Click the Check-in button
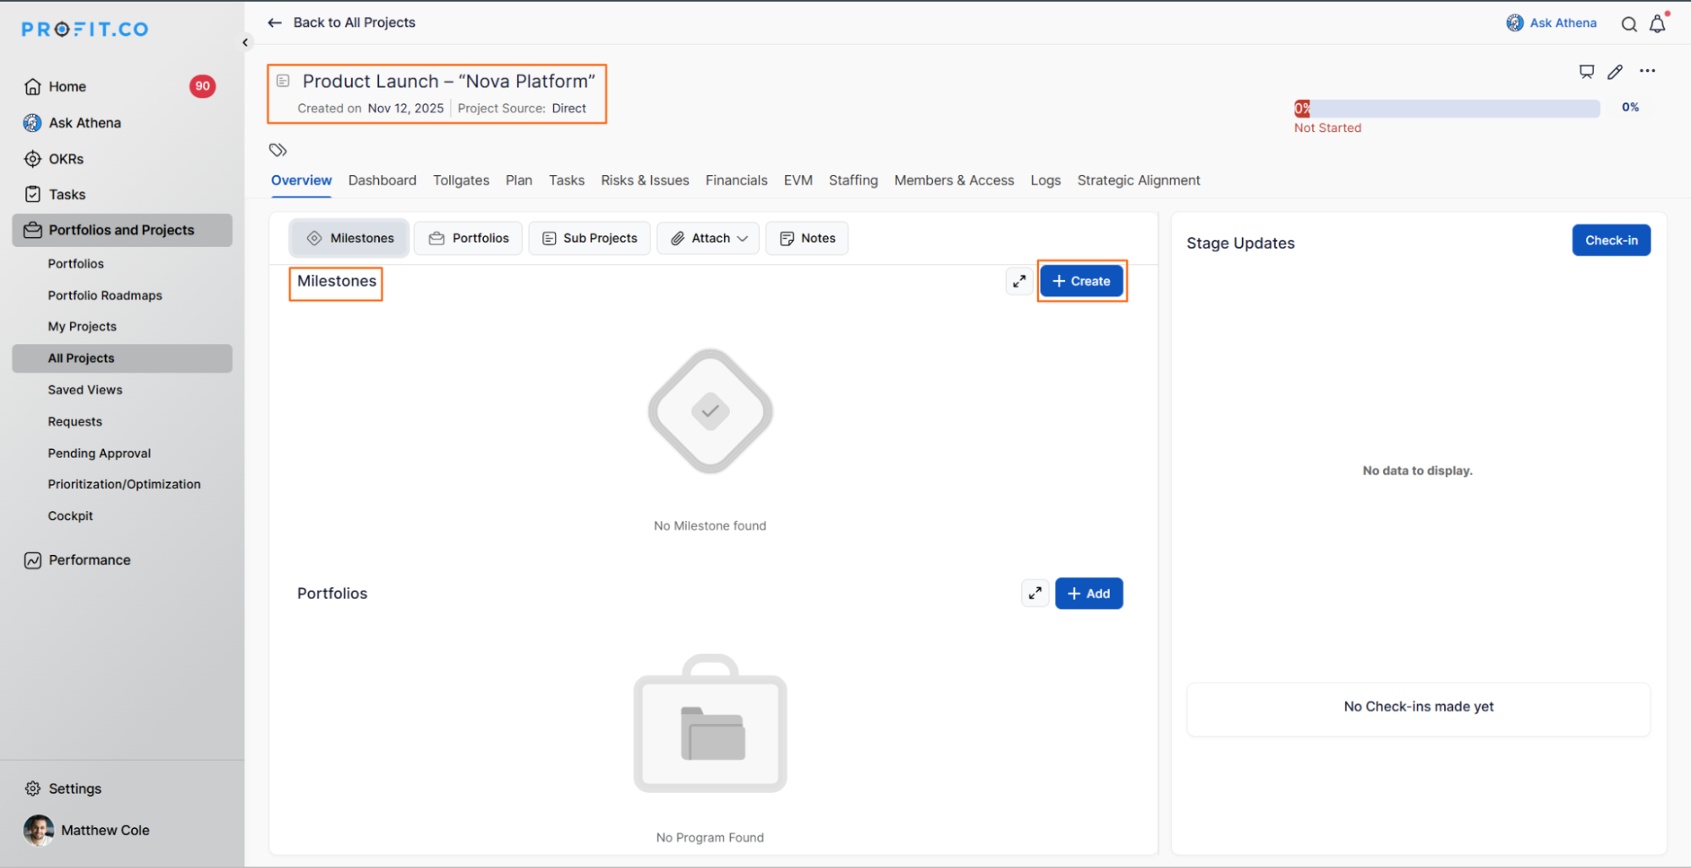 1611,240
